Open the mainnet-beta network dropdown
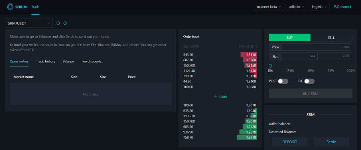Image resolution: width=361 pixels, height=150 pixels. (x=269, y=7)
